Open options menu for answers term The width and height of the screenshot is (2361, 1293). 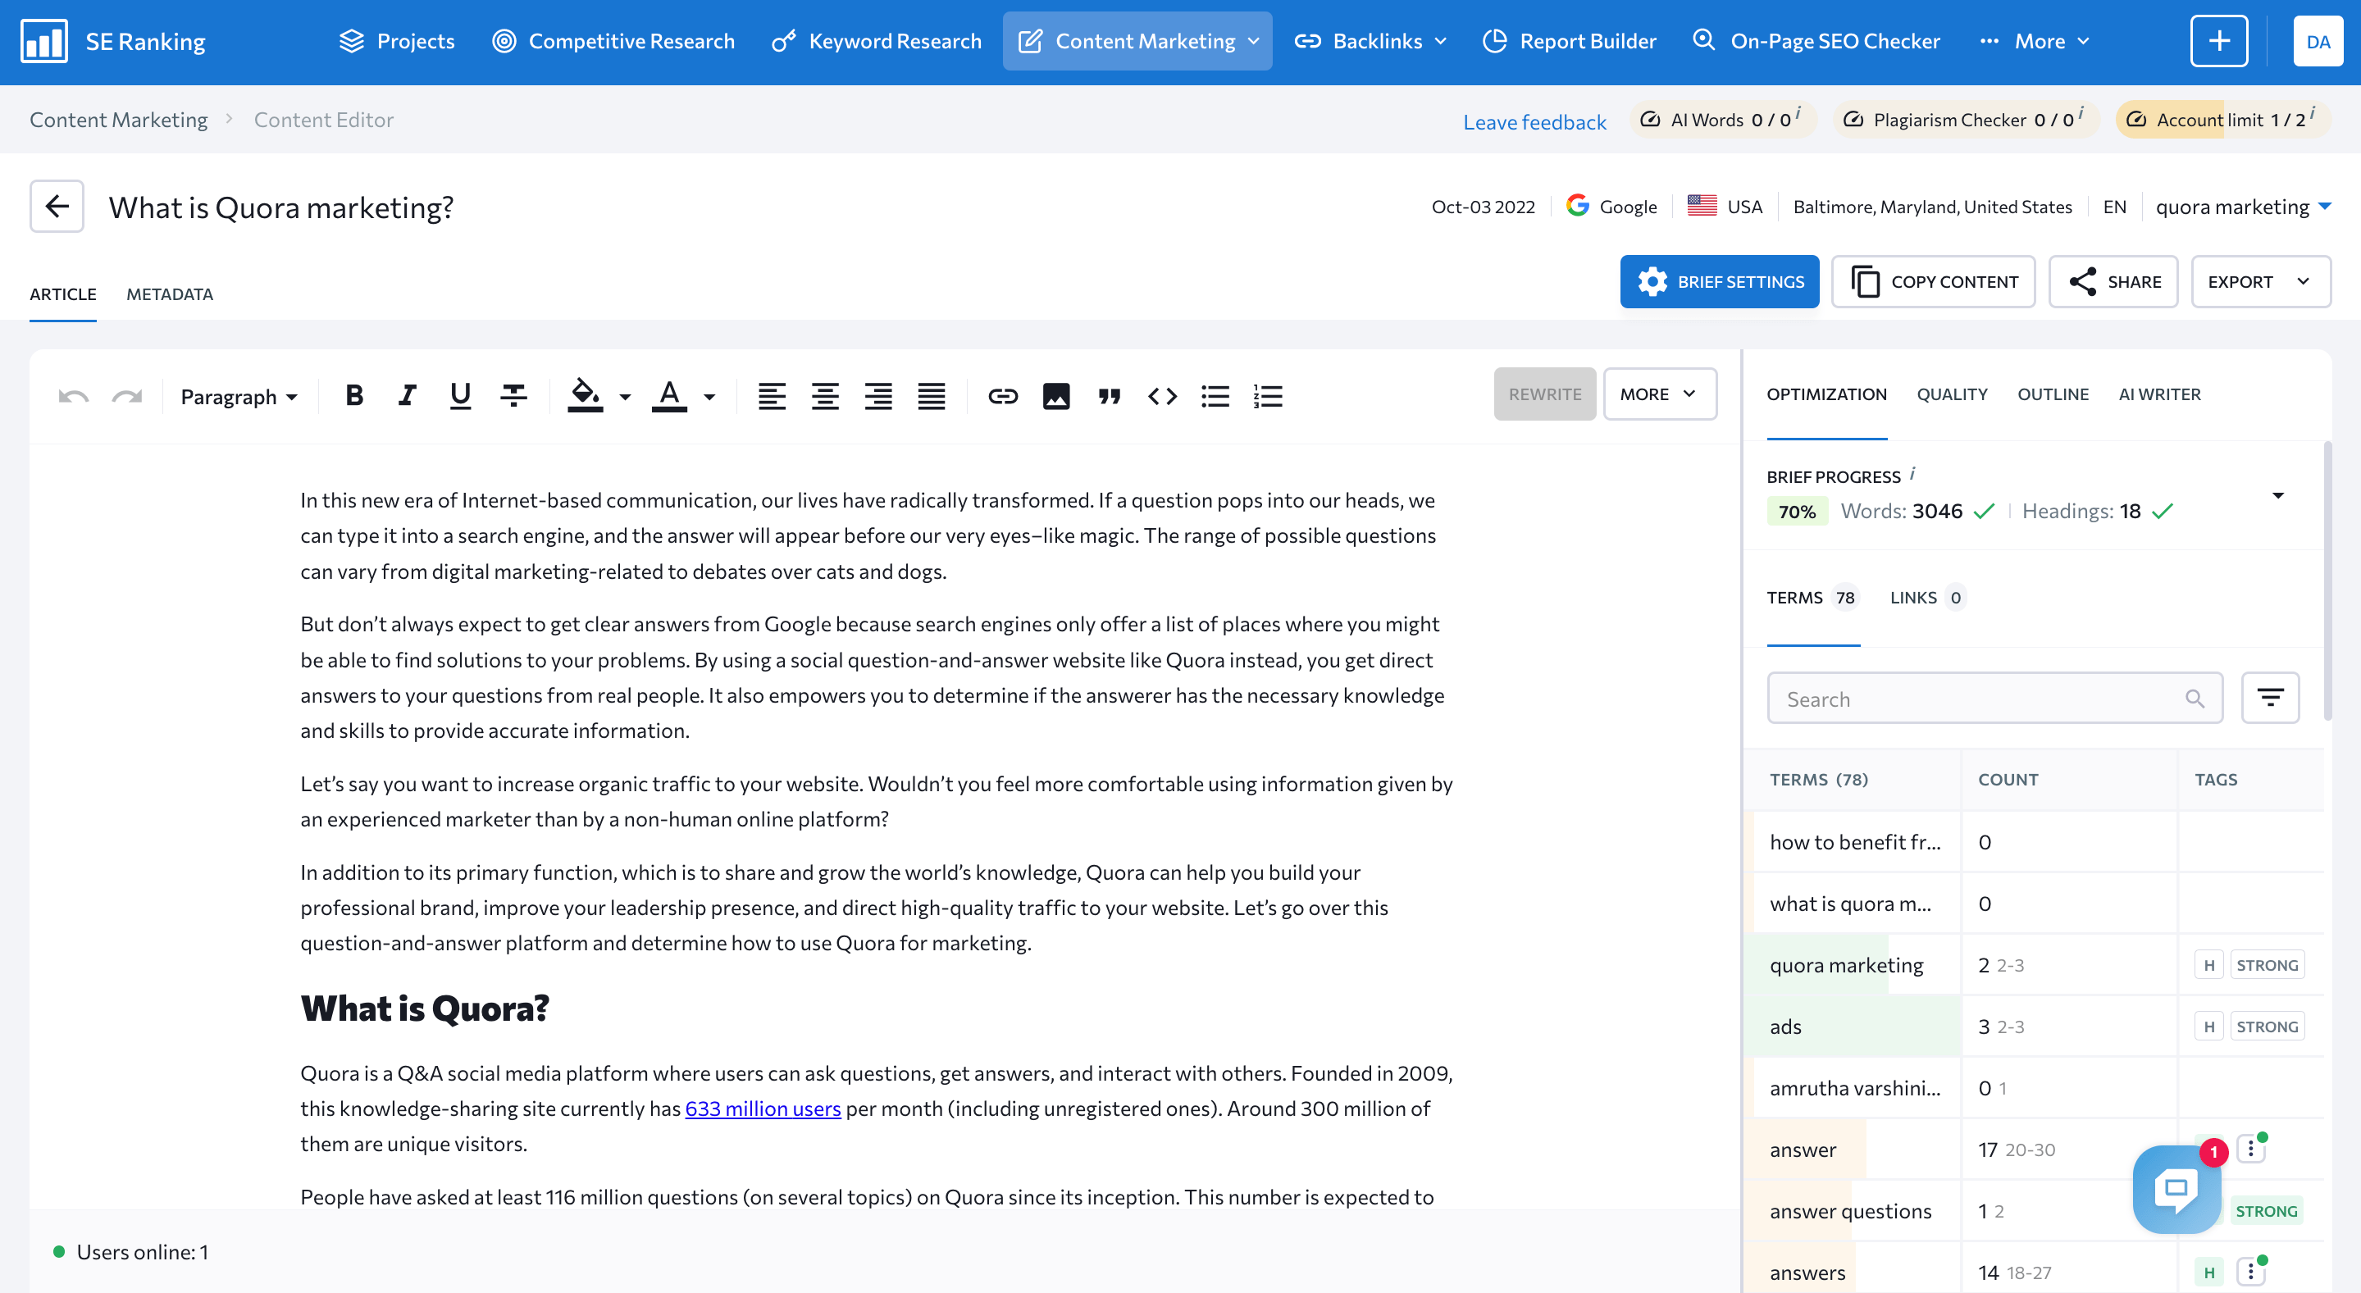2251,1272
